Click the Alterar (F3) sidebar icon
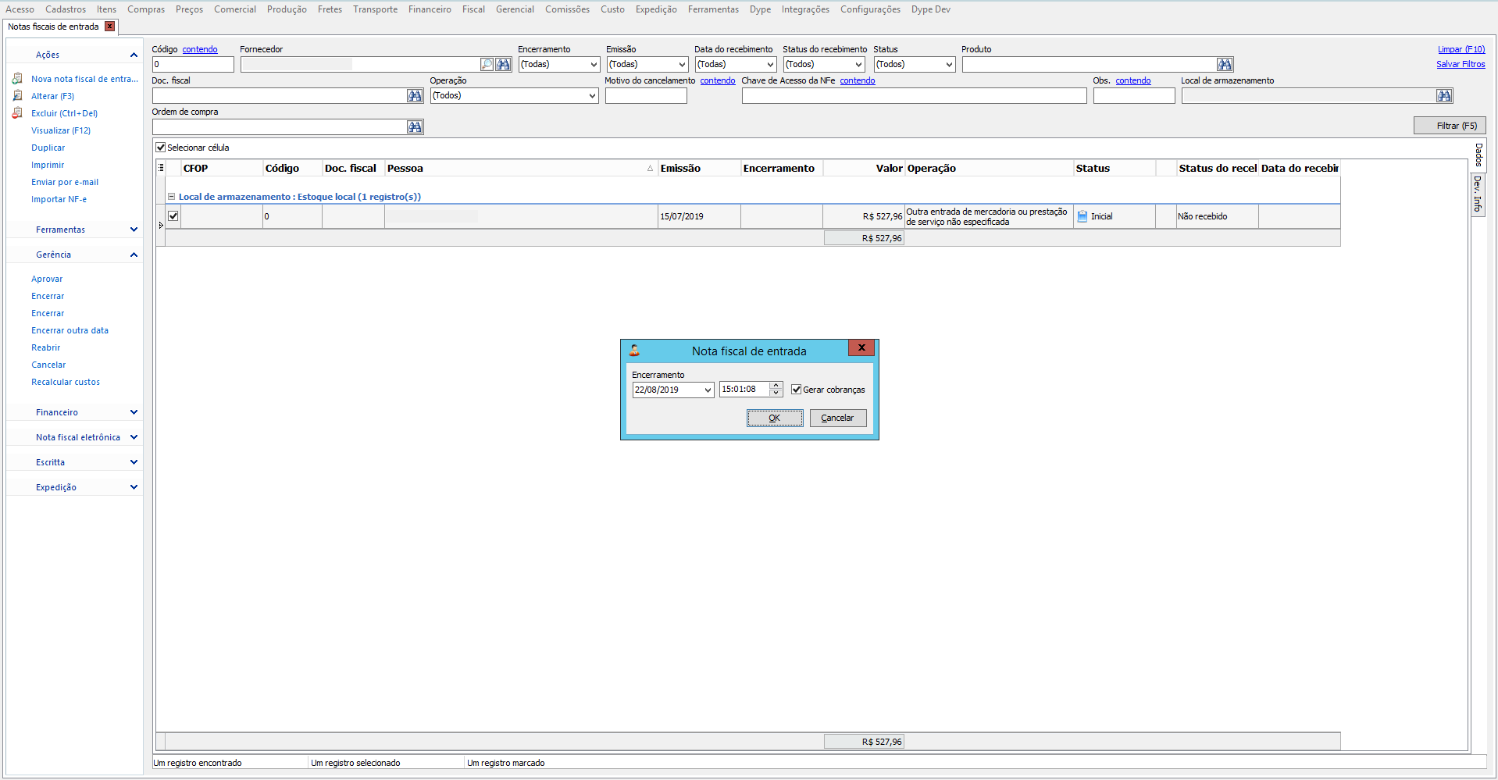Viewport: 1498px width, 780px height. pyautogui.click(x=17, y=96)
